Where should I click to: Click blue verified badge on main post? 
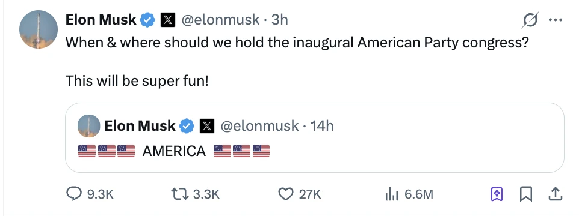pos(148,20)
